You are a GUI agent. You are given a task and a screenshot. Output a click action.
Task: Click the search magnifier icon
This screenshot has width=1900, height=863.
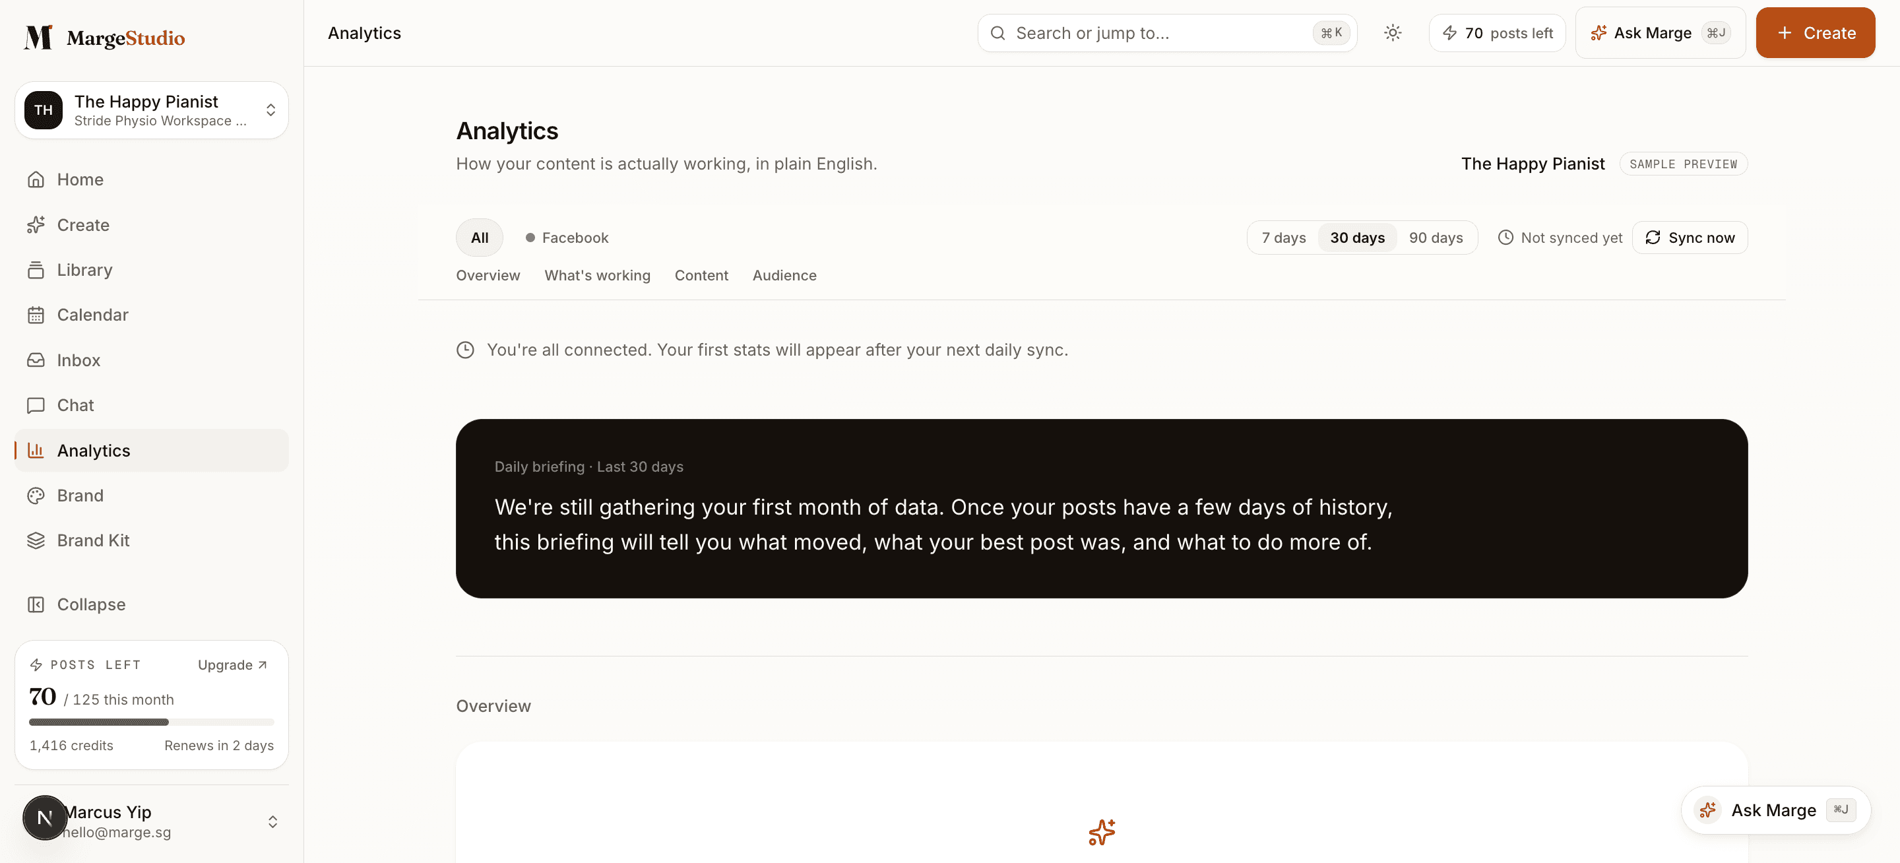coord(997,33)
